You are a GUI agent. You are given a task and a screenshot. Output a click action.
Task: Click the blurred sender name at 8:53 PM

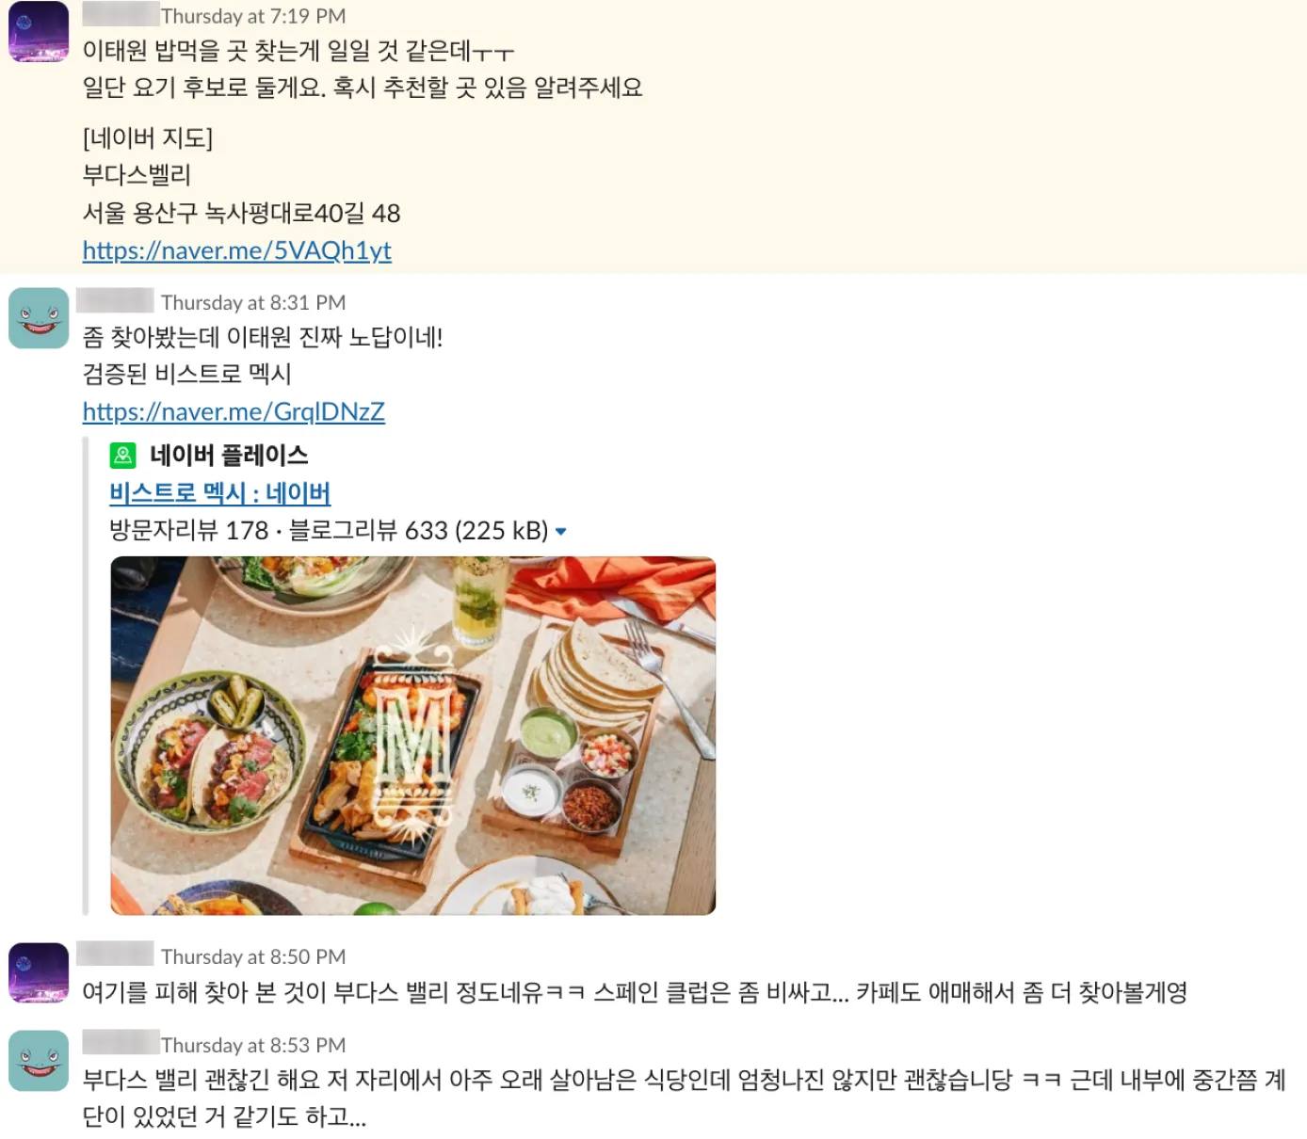pyautogui.click(x=120, y=1042)
